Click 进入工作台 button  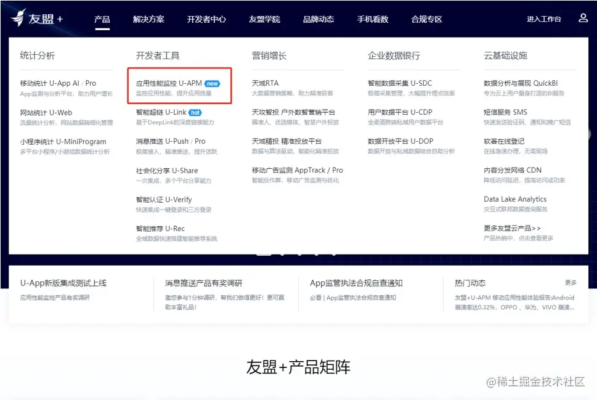click(543, 19)
